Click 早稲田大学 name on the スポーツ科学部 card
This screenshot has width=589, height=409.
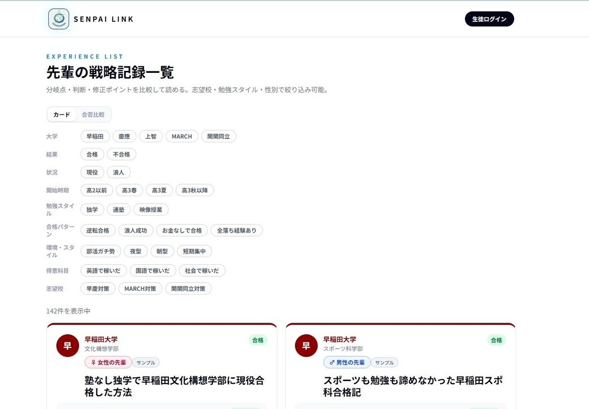(x=339, y=339)
